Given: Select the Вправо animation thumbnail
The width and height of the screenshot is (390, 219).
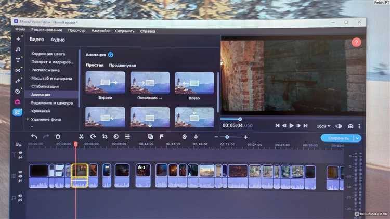Looking at the screenshot, I should 106,82.
